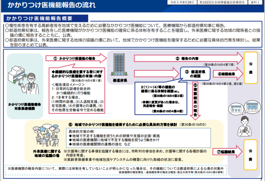Screen dimensions: 265x181
Task: Select the かかりつけ医機能報告概要 section header
Action: pyautogui.click(x=46, y=18)
